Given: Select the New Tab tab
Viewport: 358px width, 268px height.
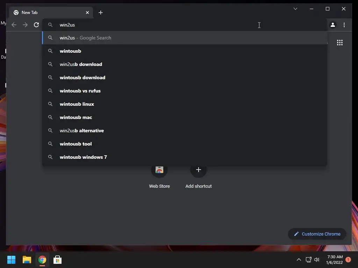Looking at the screenshot, I should [x=51, y=13].
